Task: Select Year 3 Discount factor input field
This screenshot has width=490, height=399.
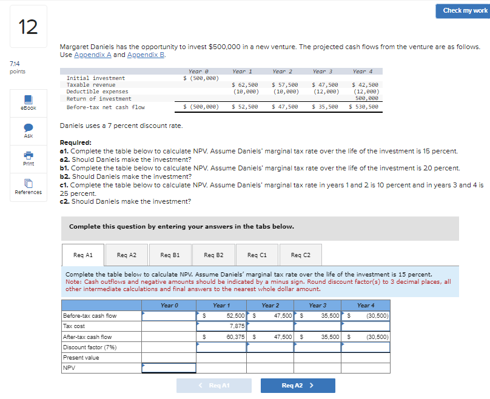Action: pos(318,347)
